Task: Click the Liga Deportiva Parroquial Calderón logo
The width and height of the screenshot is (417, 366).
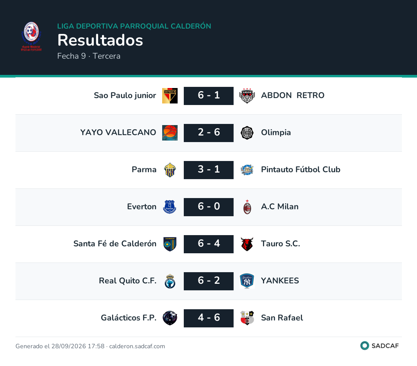Action: click(x=31, y=37)
